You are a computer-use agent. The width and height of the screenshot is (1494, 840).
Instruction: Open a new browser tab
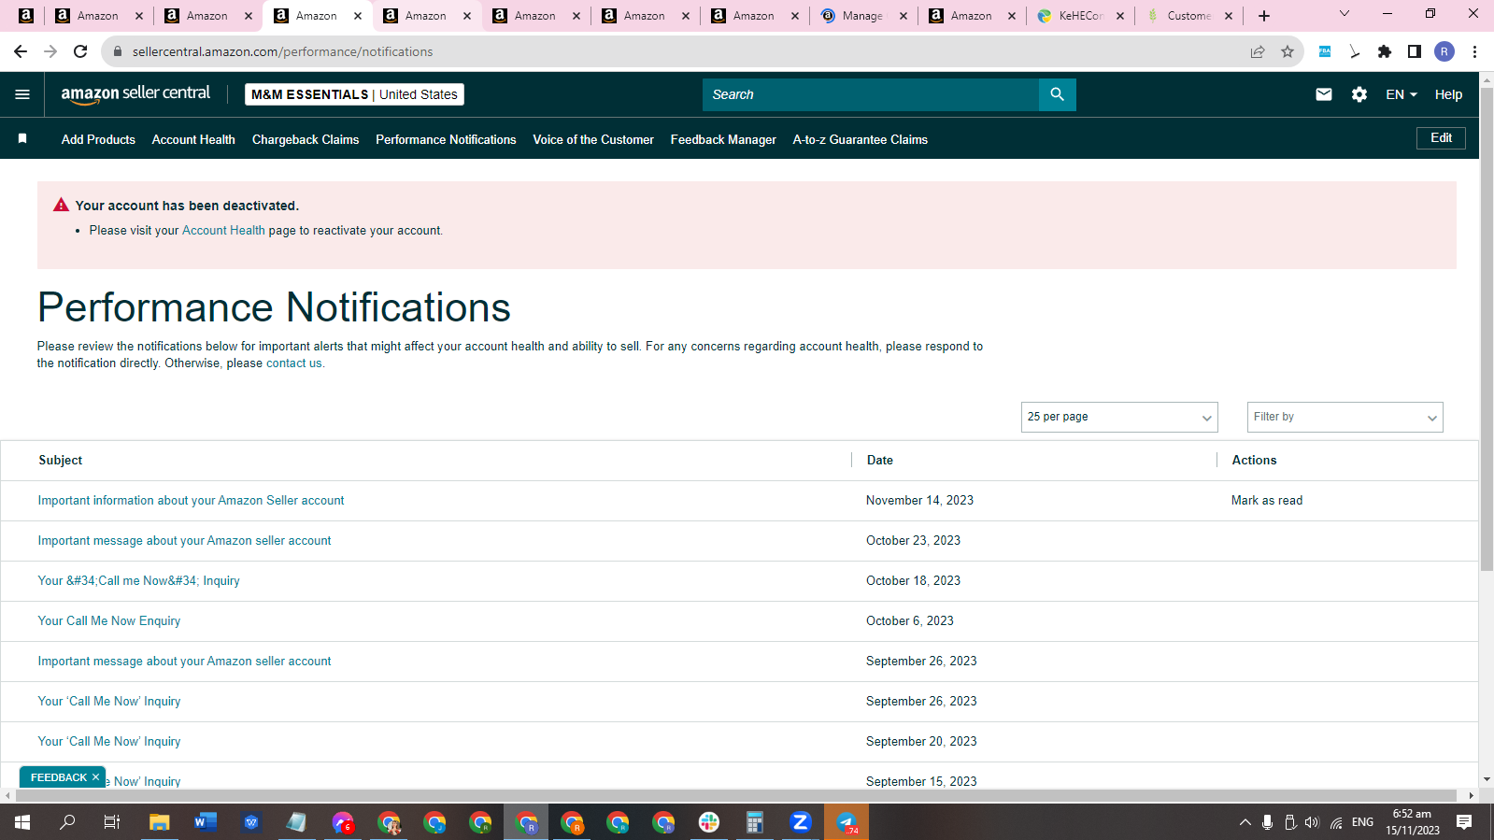point(1264,16)
